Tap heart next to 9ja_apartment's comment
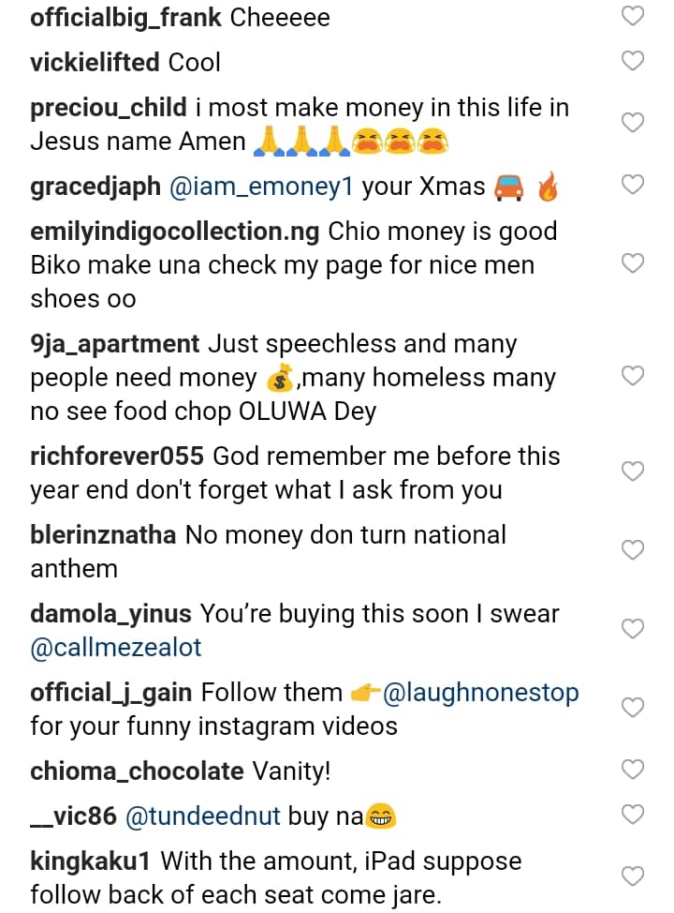This screenshot has width=674, height=913. pos(634,376)
